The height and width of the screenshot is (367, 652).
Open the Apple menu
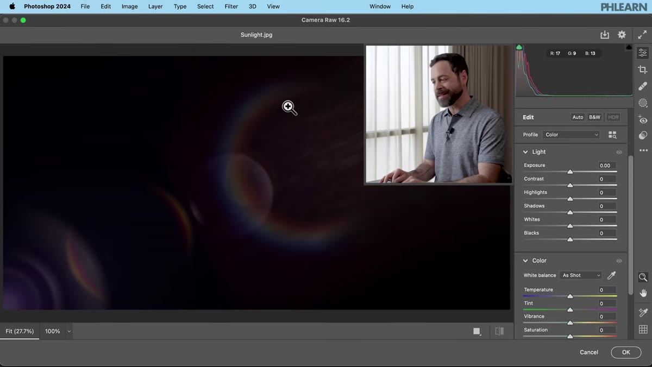tap(12, 7)
